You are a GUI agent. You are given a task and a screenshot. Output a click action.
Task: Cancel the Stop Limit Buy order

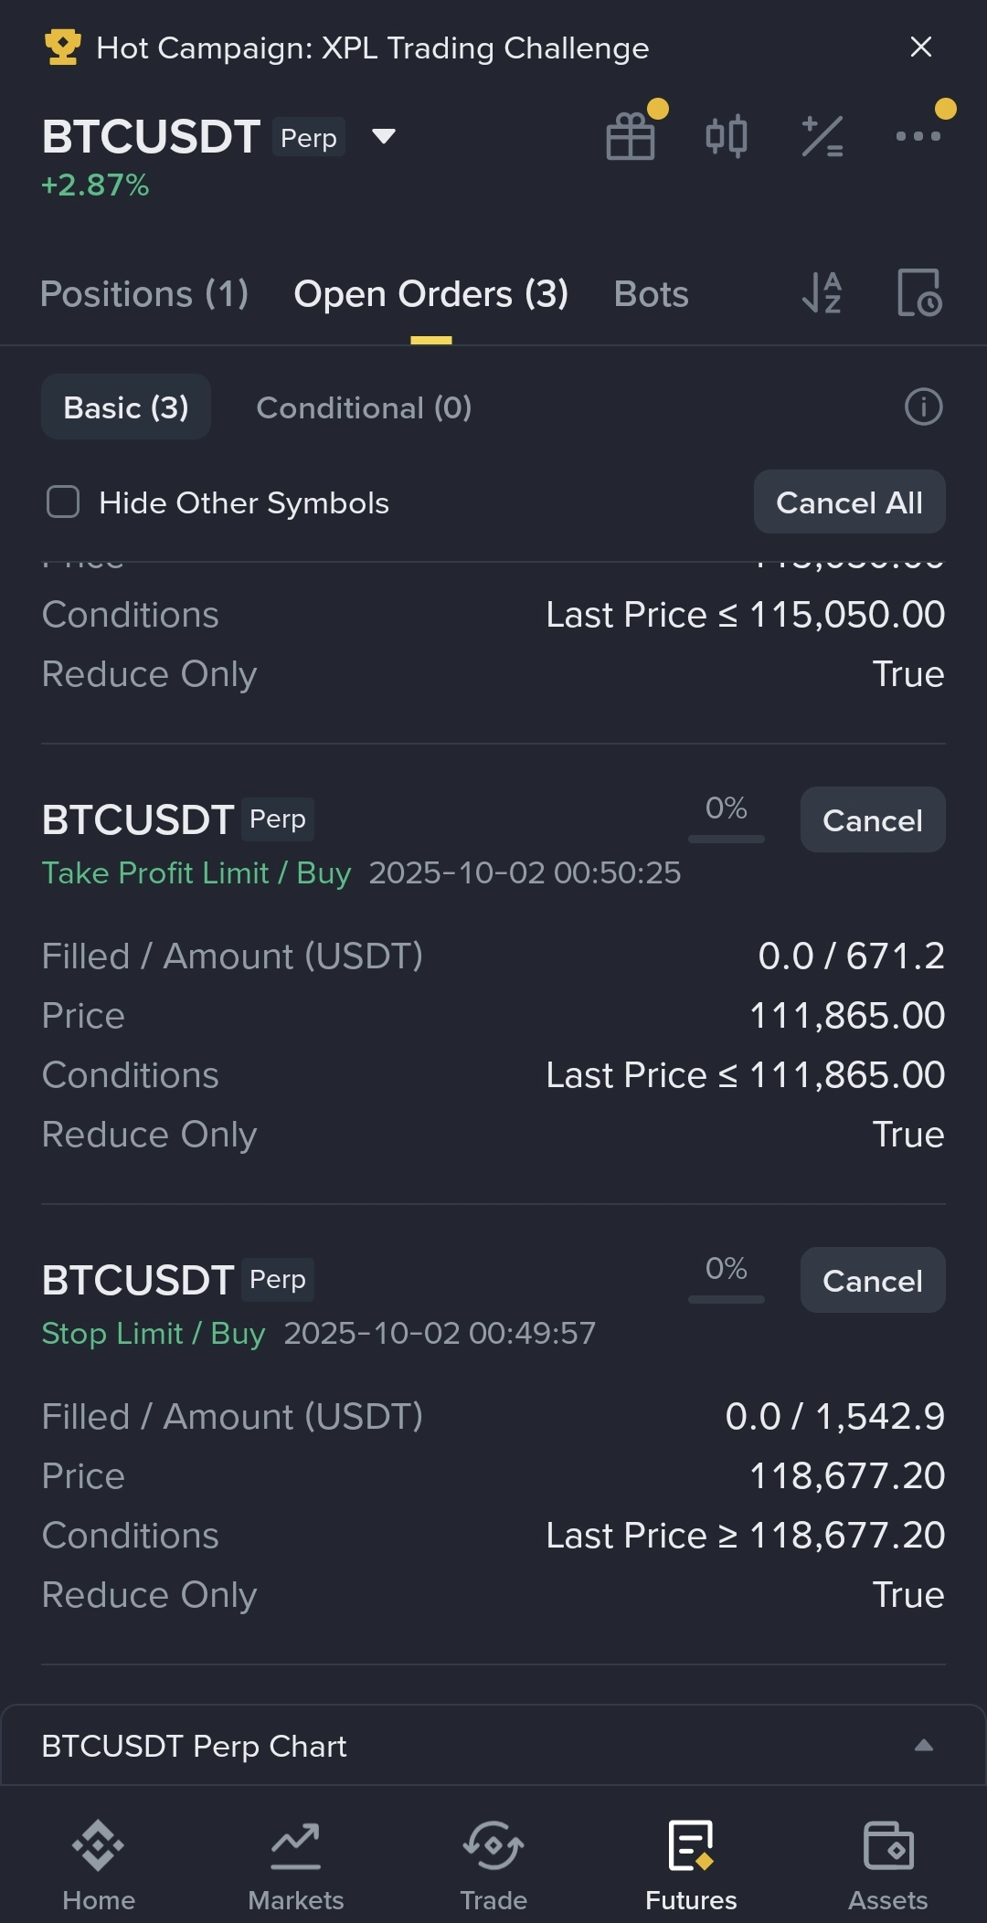872,1280
